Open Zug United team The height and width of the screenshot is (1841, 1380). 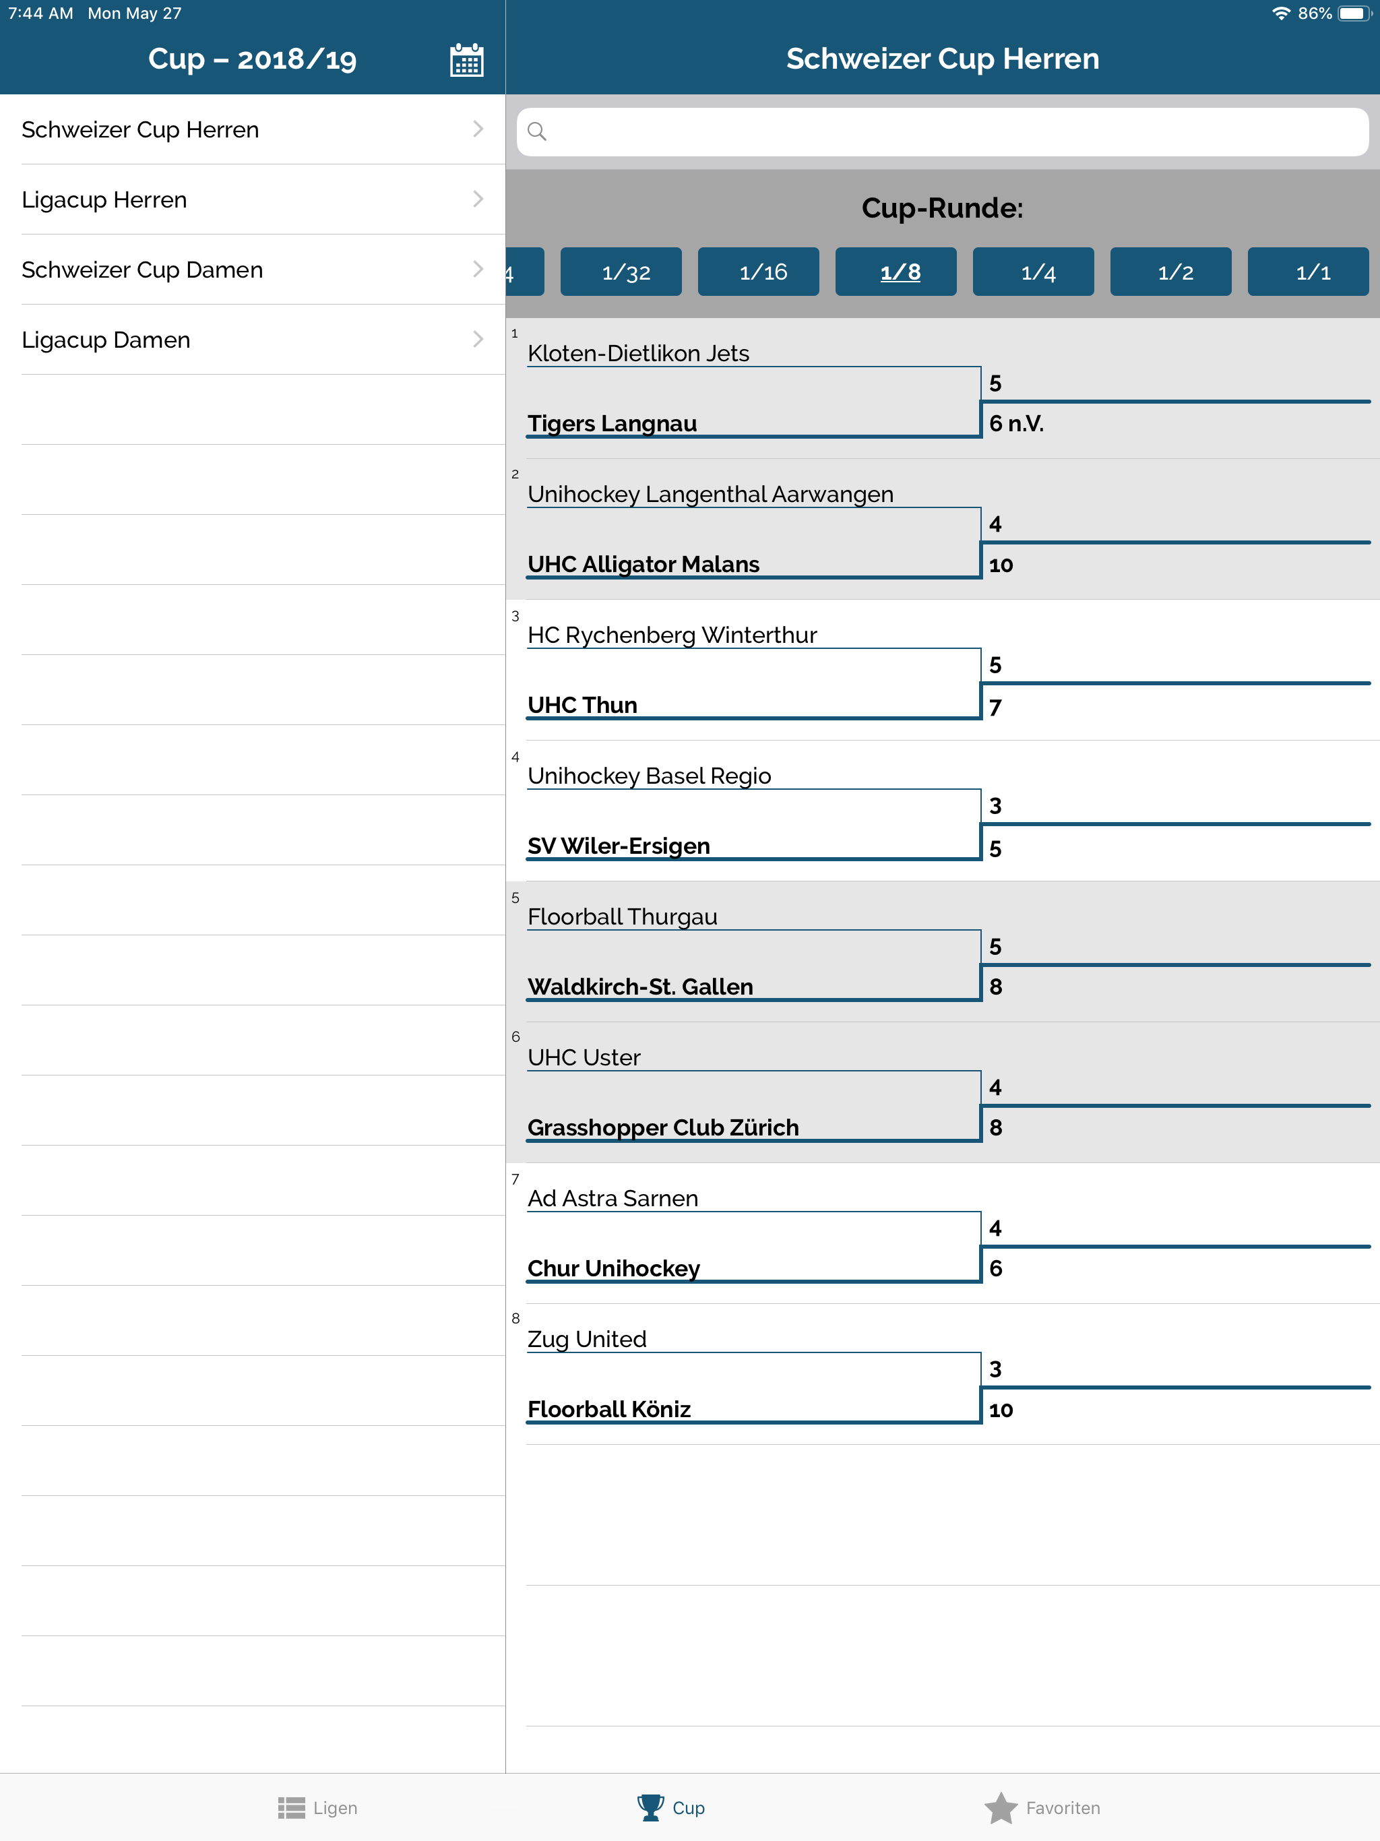click(x=587, y=1338)
